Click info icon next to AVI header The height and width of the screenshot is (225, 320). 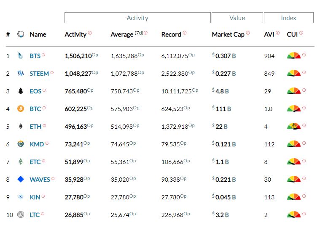[277, 32]
